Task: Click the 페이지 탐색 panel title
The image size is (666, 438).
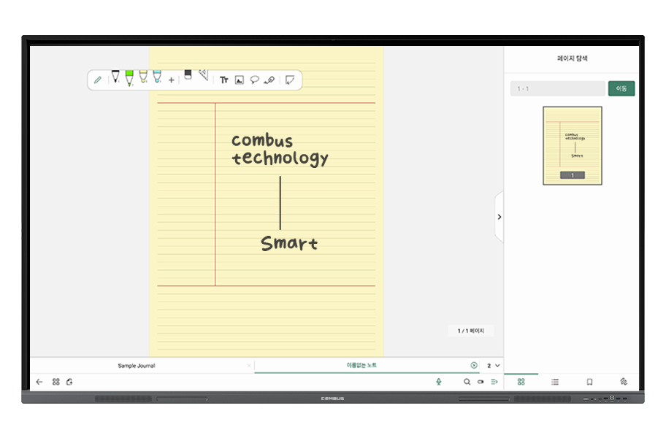Action: (x=572, y=58)
